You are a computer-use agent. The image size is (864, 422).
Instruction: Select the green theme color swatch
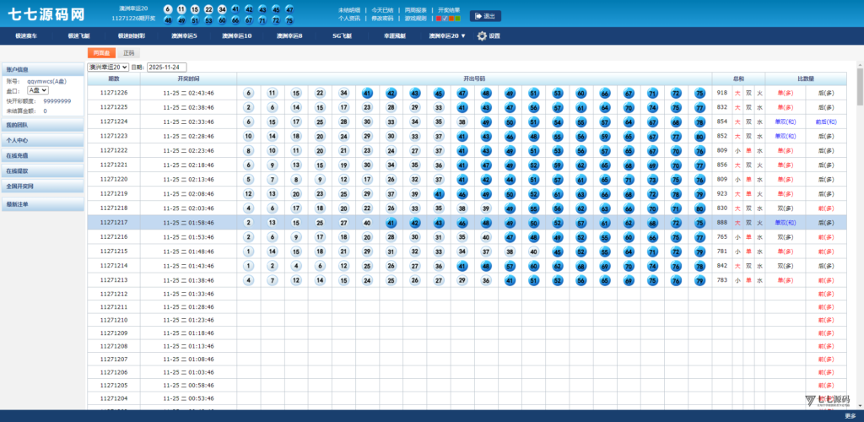(x=456, y=18)
